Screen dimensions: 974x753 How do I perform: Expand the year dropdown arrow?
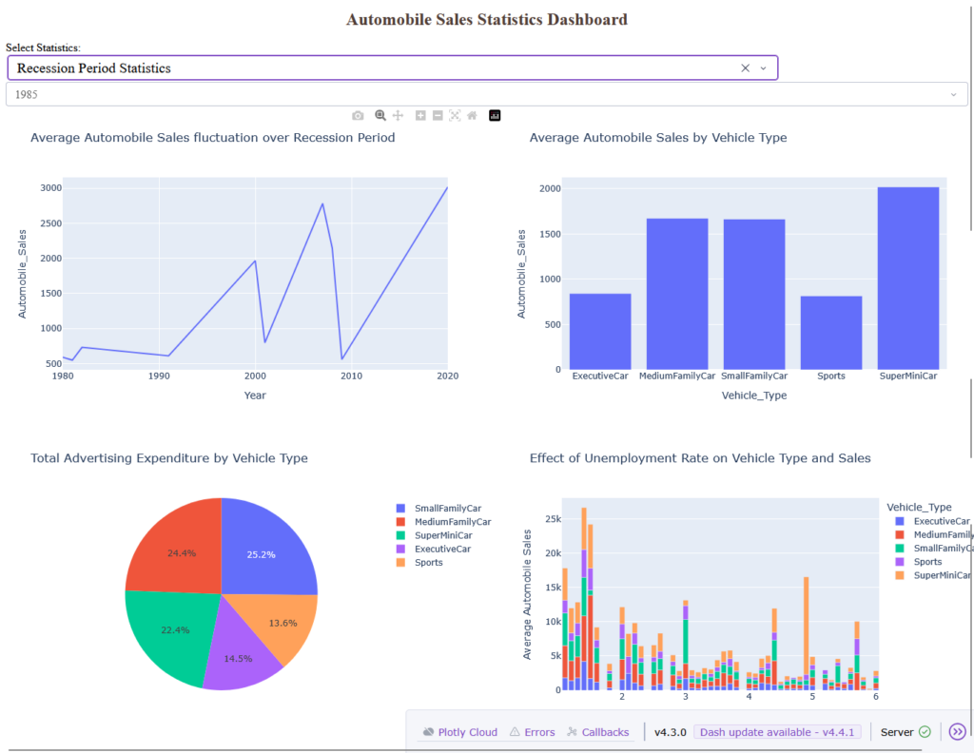point(953,94)
